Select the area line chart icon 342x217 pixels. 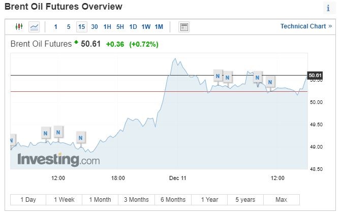pyautogui.click(x=34, y=27)
